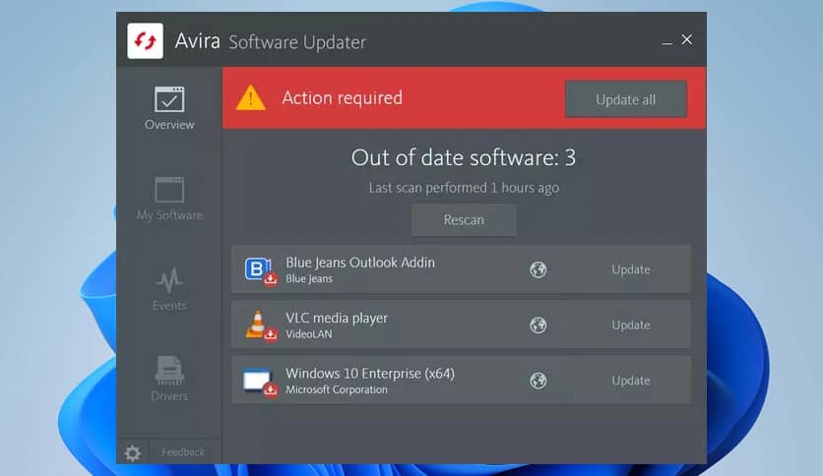Open the My Software section

pos(169,199)
